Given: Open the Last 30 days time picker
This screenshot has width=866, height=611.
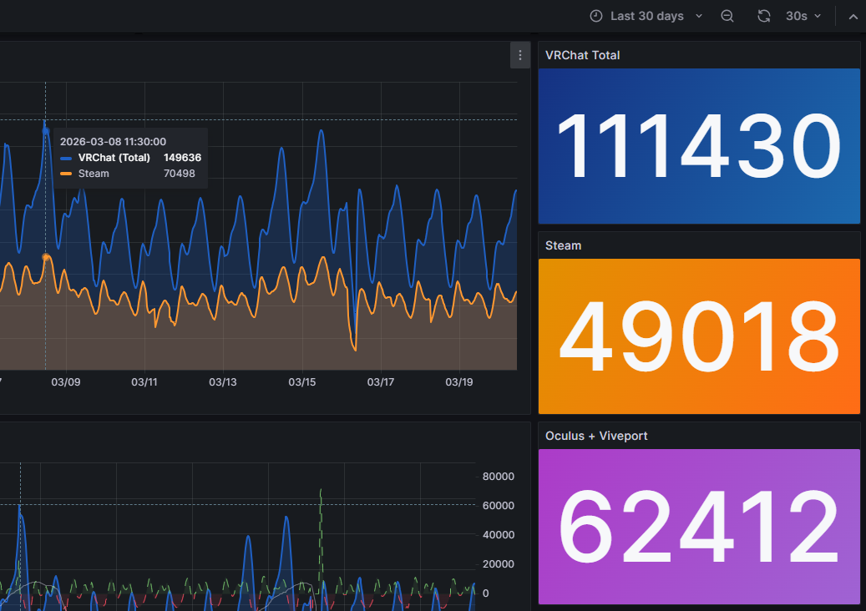Looking at the screenshot, I should (646, 17).
